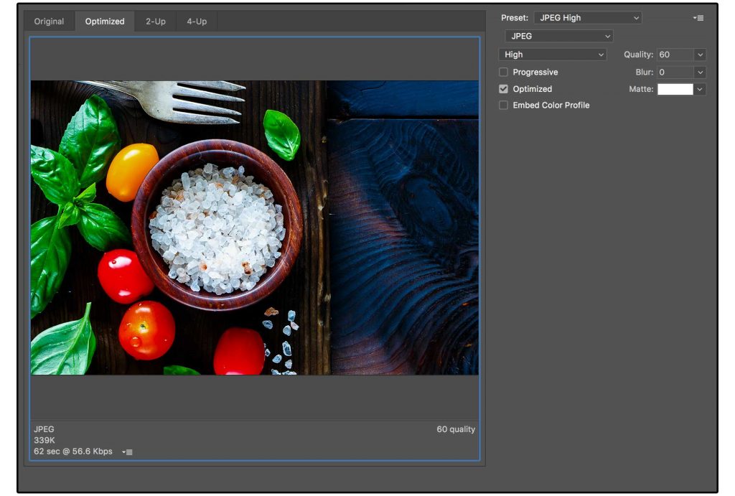Expand the Quality value arrow

point(700,55)
